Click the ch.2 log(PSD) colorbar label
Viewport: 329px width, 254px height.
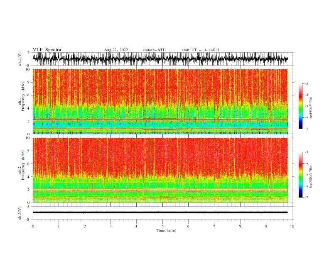tap(311, 177)
